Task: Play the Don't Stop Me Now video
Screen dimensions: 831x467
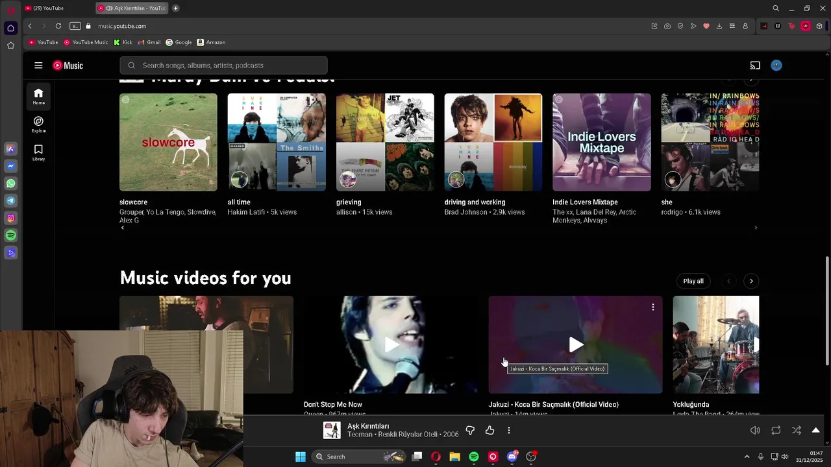Action: point(391,344)
